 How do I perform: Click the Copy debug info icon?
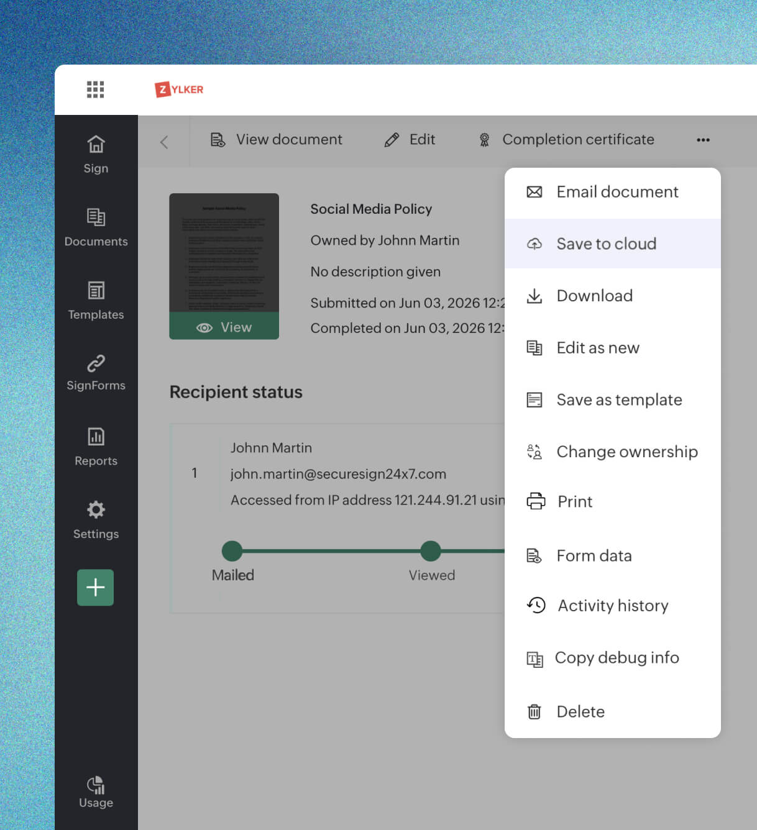tap(534, 659)
